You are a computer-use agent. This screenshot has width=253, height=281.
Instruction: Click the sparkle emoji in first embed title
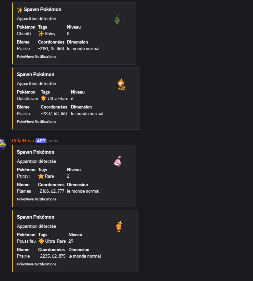pos(20,10)
